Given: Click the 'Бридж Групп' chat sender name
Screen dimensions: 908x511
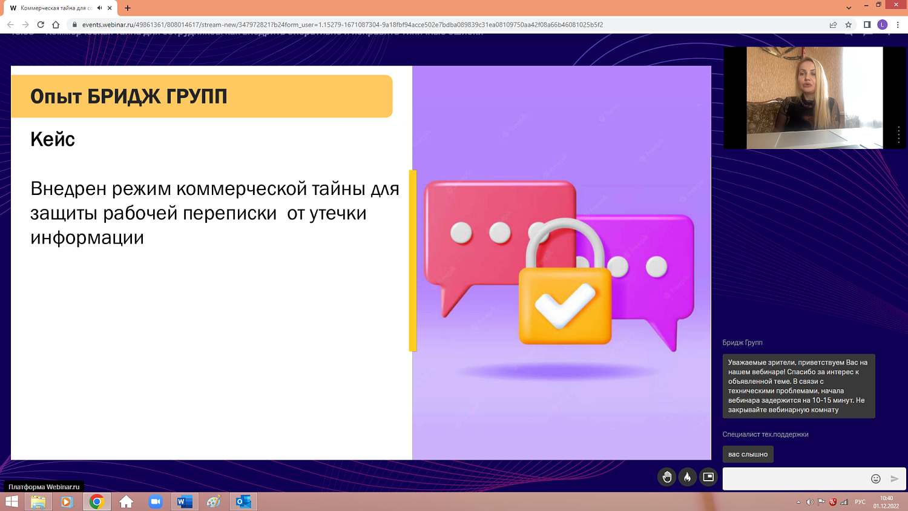Looking at the screenshot, I should 742,343.
